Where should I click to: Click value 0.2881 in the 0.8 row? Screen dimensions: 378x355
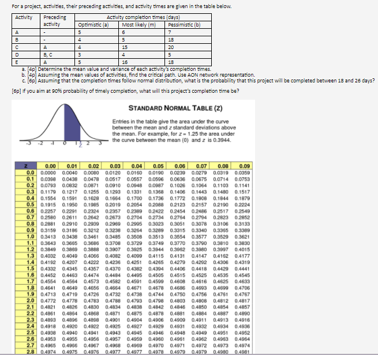[48, 224]
